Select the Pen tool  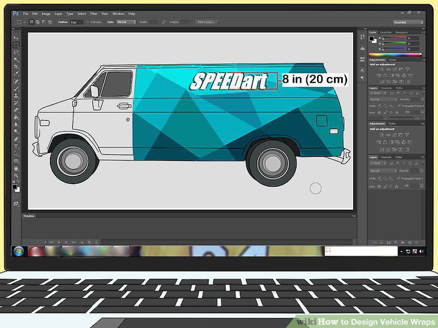coord(16,139)
